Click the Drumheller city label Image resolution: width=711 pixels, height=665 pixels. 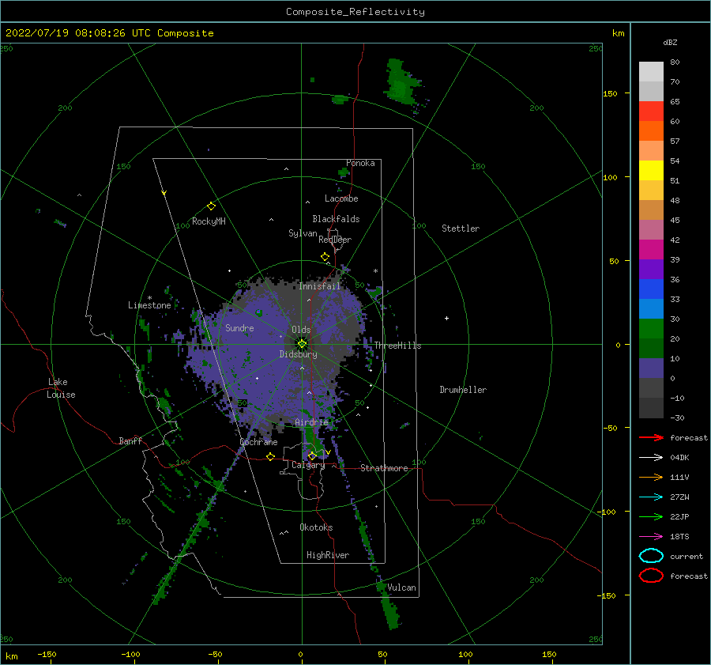(x=463, y=390)
